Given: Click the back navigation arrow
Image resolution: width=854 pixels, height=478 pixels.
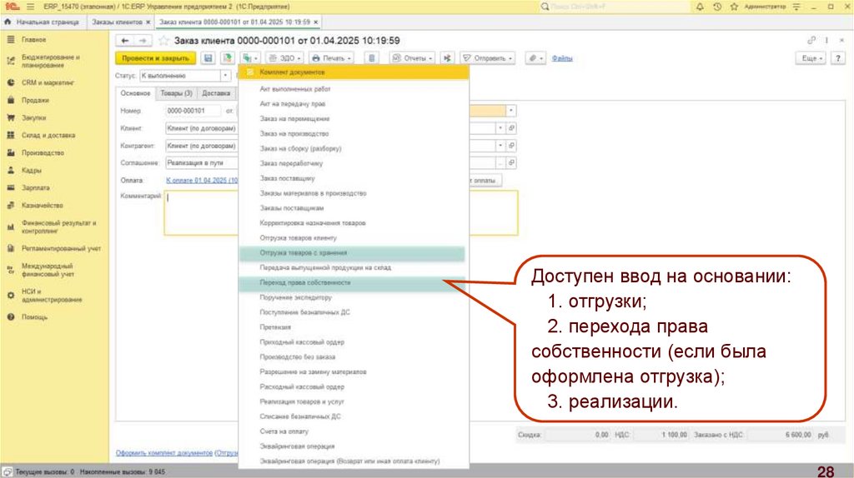Looking at the screenshot, I should pos(125,40).
